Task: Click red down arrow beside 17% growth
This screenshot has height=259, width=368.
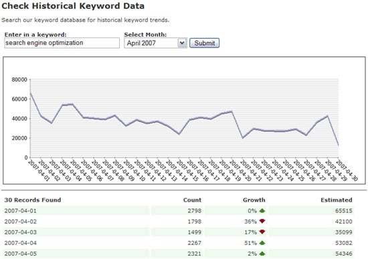Action: click(262, 232)
